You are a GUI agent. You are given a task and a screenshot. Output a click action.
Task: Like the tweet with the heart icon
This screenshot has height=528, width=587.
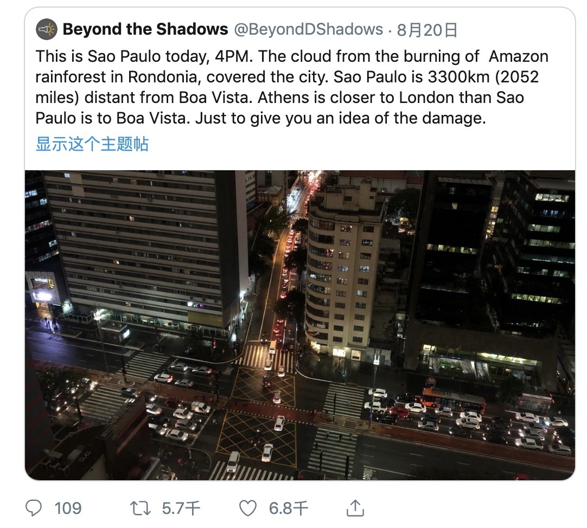click(247, 508)
